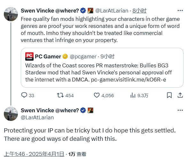Open more options on the top tweet
This screenshot has width=188, height=161.
tap(180, 11)
